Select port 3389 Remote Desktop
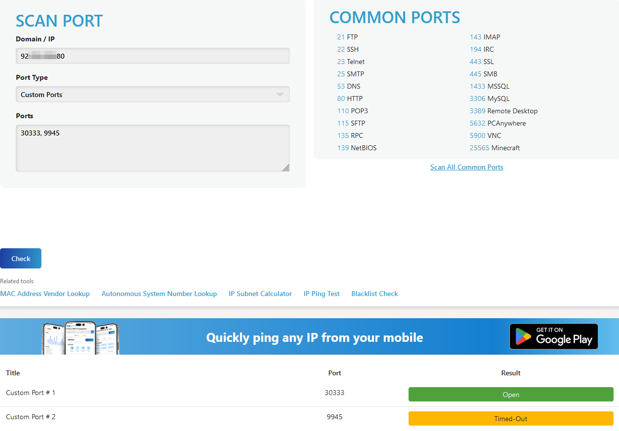Viewport: 619px width, 431px height. tap(503, 111)
